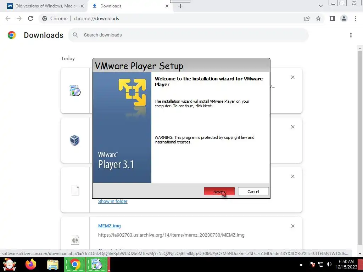Click the Chrome logo on Downloads page
This screenshot has width=363, height=272.
pyautogui.click(x=12, y=35)
